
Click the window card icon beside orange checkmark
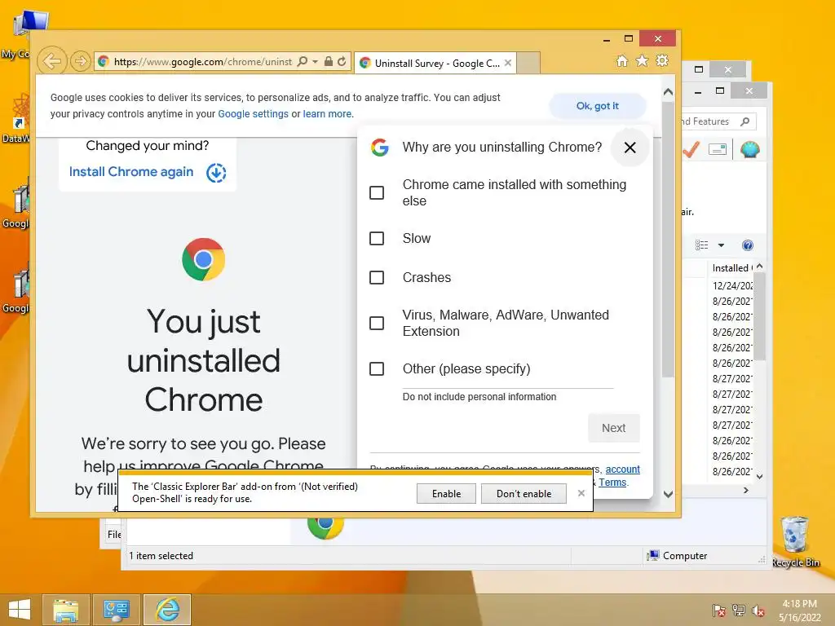pyautogui.click(x=718, y=150)
